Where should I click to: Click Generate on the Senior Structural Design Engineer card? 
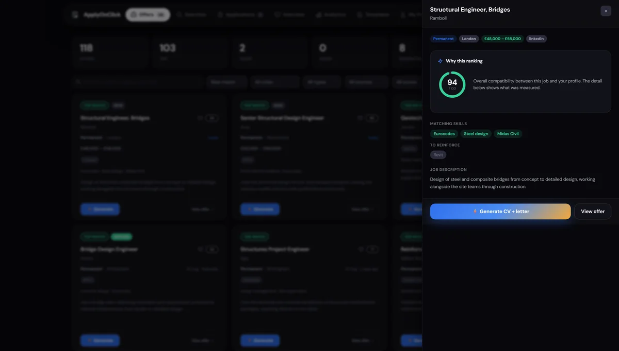tap(260, 209)
